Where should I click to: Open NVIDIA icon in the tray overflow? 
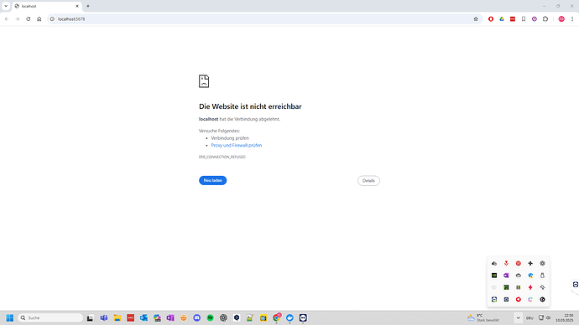click(x=494, y=276)
